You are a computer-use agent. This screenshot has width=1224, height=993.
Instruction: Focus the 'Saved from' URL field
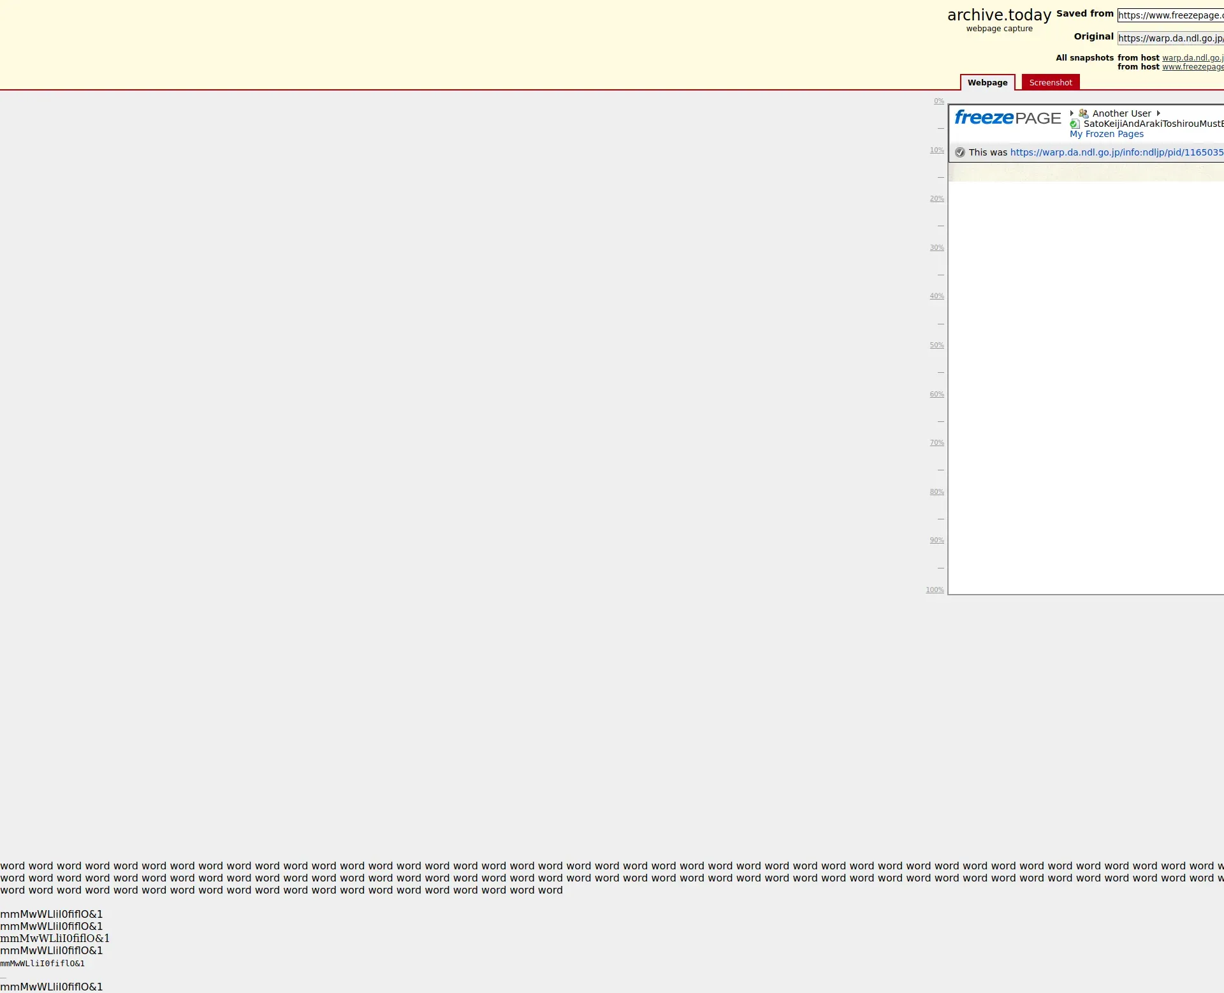(1170, 15)
